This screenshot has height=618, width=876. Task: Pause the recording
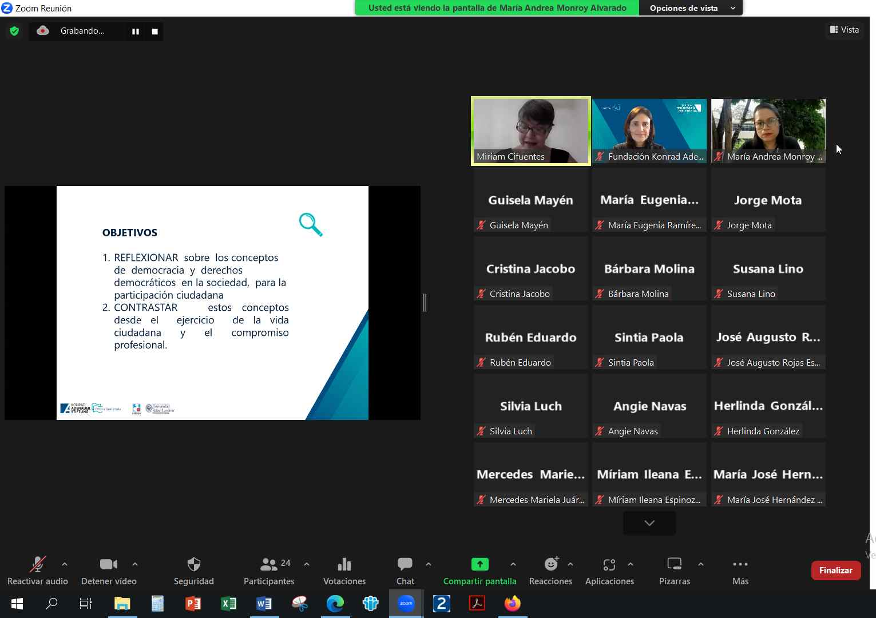136,31
